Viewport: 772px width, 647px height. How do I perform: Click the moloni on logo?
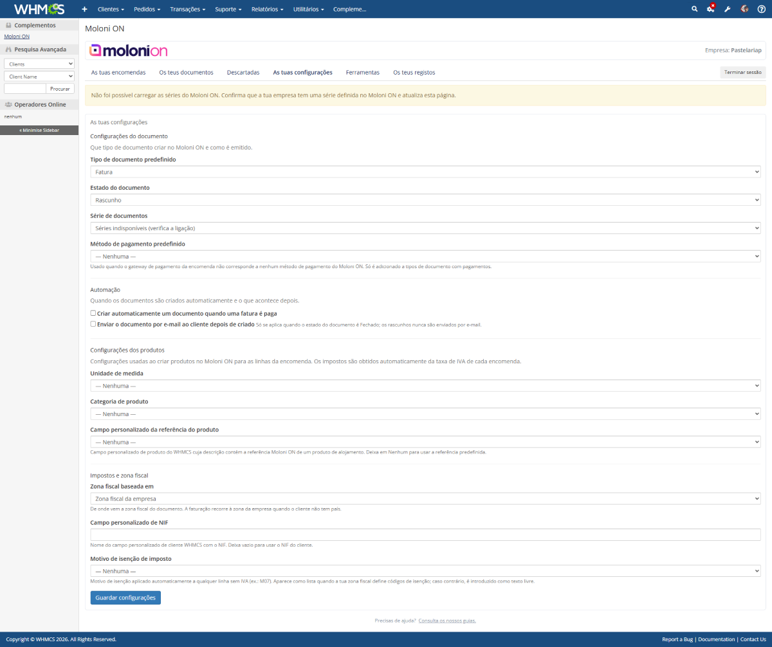(128, 51)
